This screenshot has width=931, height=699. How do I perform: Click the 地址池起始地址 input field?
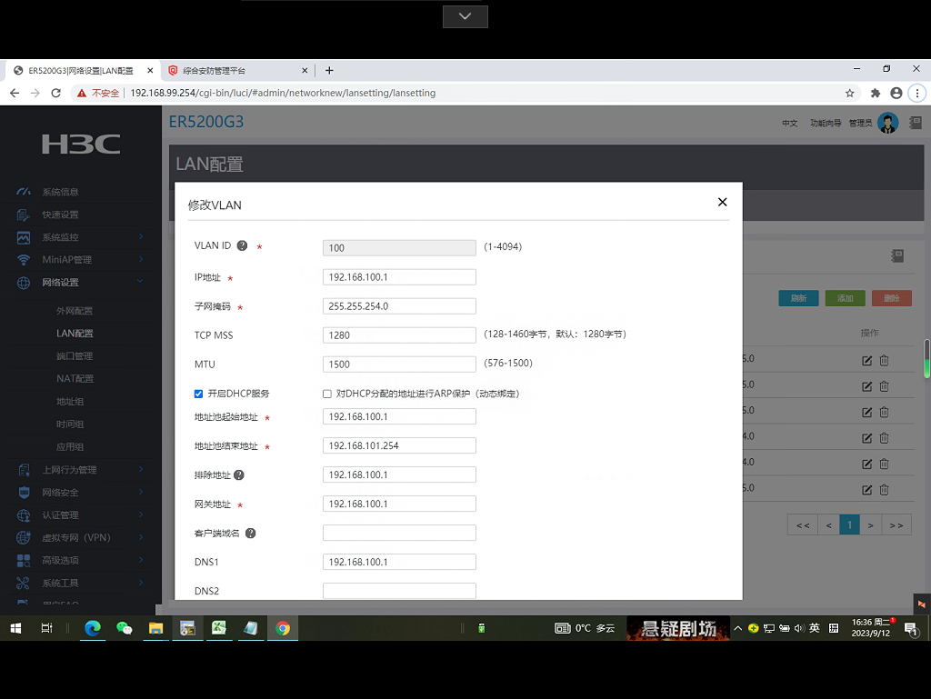pyautogui.click(x=399, y=416)
